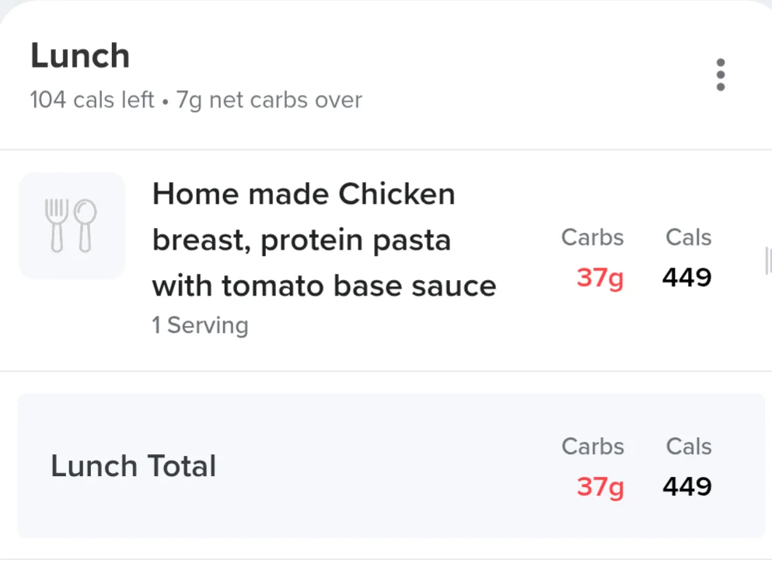Screen dimensions: 772x571
Task: Click the Cals label in Lunch Total
Action: pyautogui.click(x=688, y=447)
